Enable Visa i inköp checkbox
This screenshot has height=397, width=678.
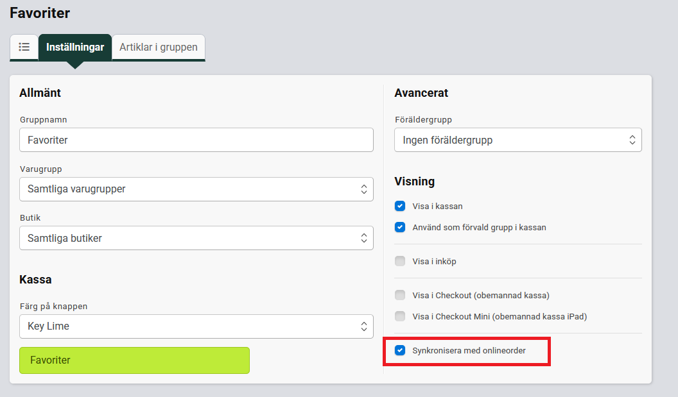[x=400, y=261]
